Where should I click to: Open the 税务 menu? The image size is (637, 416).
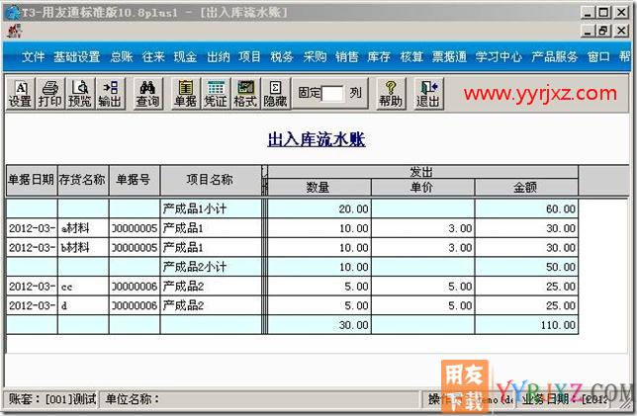(x=282, y=57)
